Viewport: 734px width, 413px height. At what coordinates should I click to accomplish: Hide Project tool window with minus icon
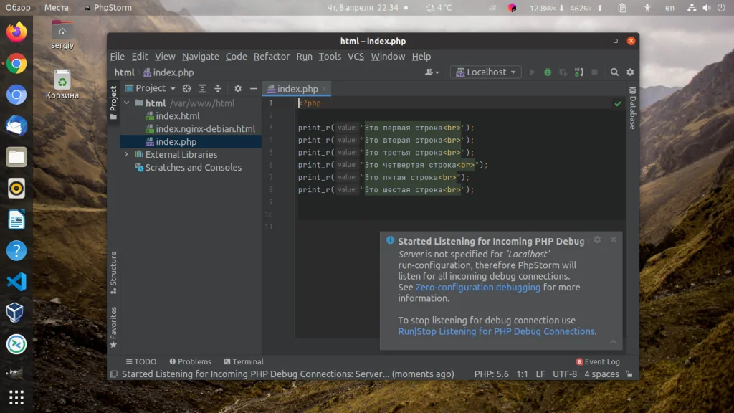point(253,88)
